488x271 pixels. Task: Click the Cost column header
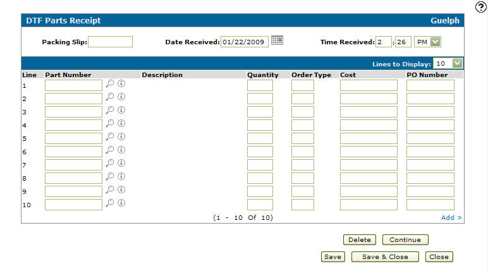point(348,75)
